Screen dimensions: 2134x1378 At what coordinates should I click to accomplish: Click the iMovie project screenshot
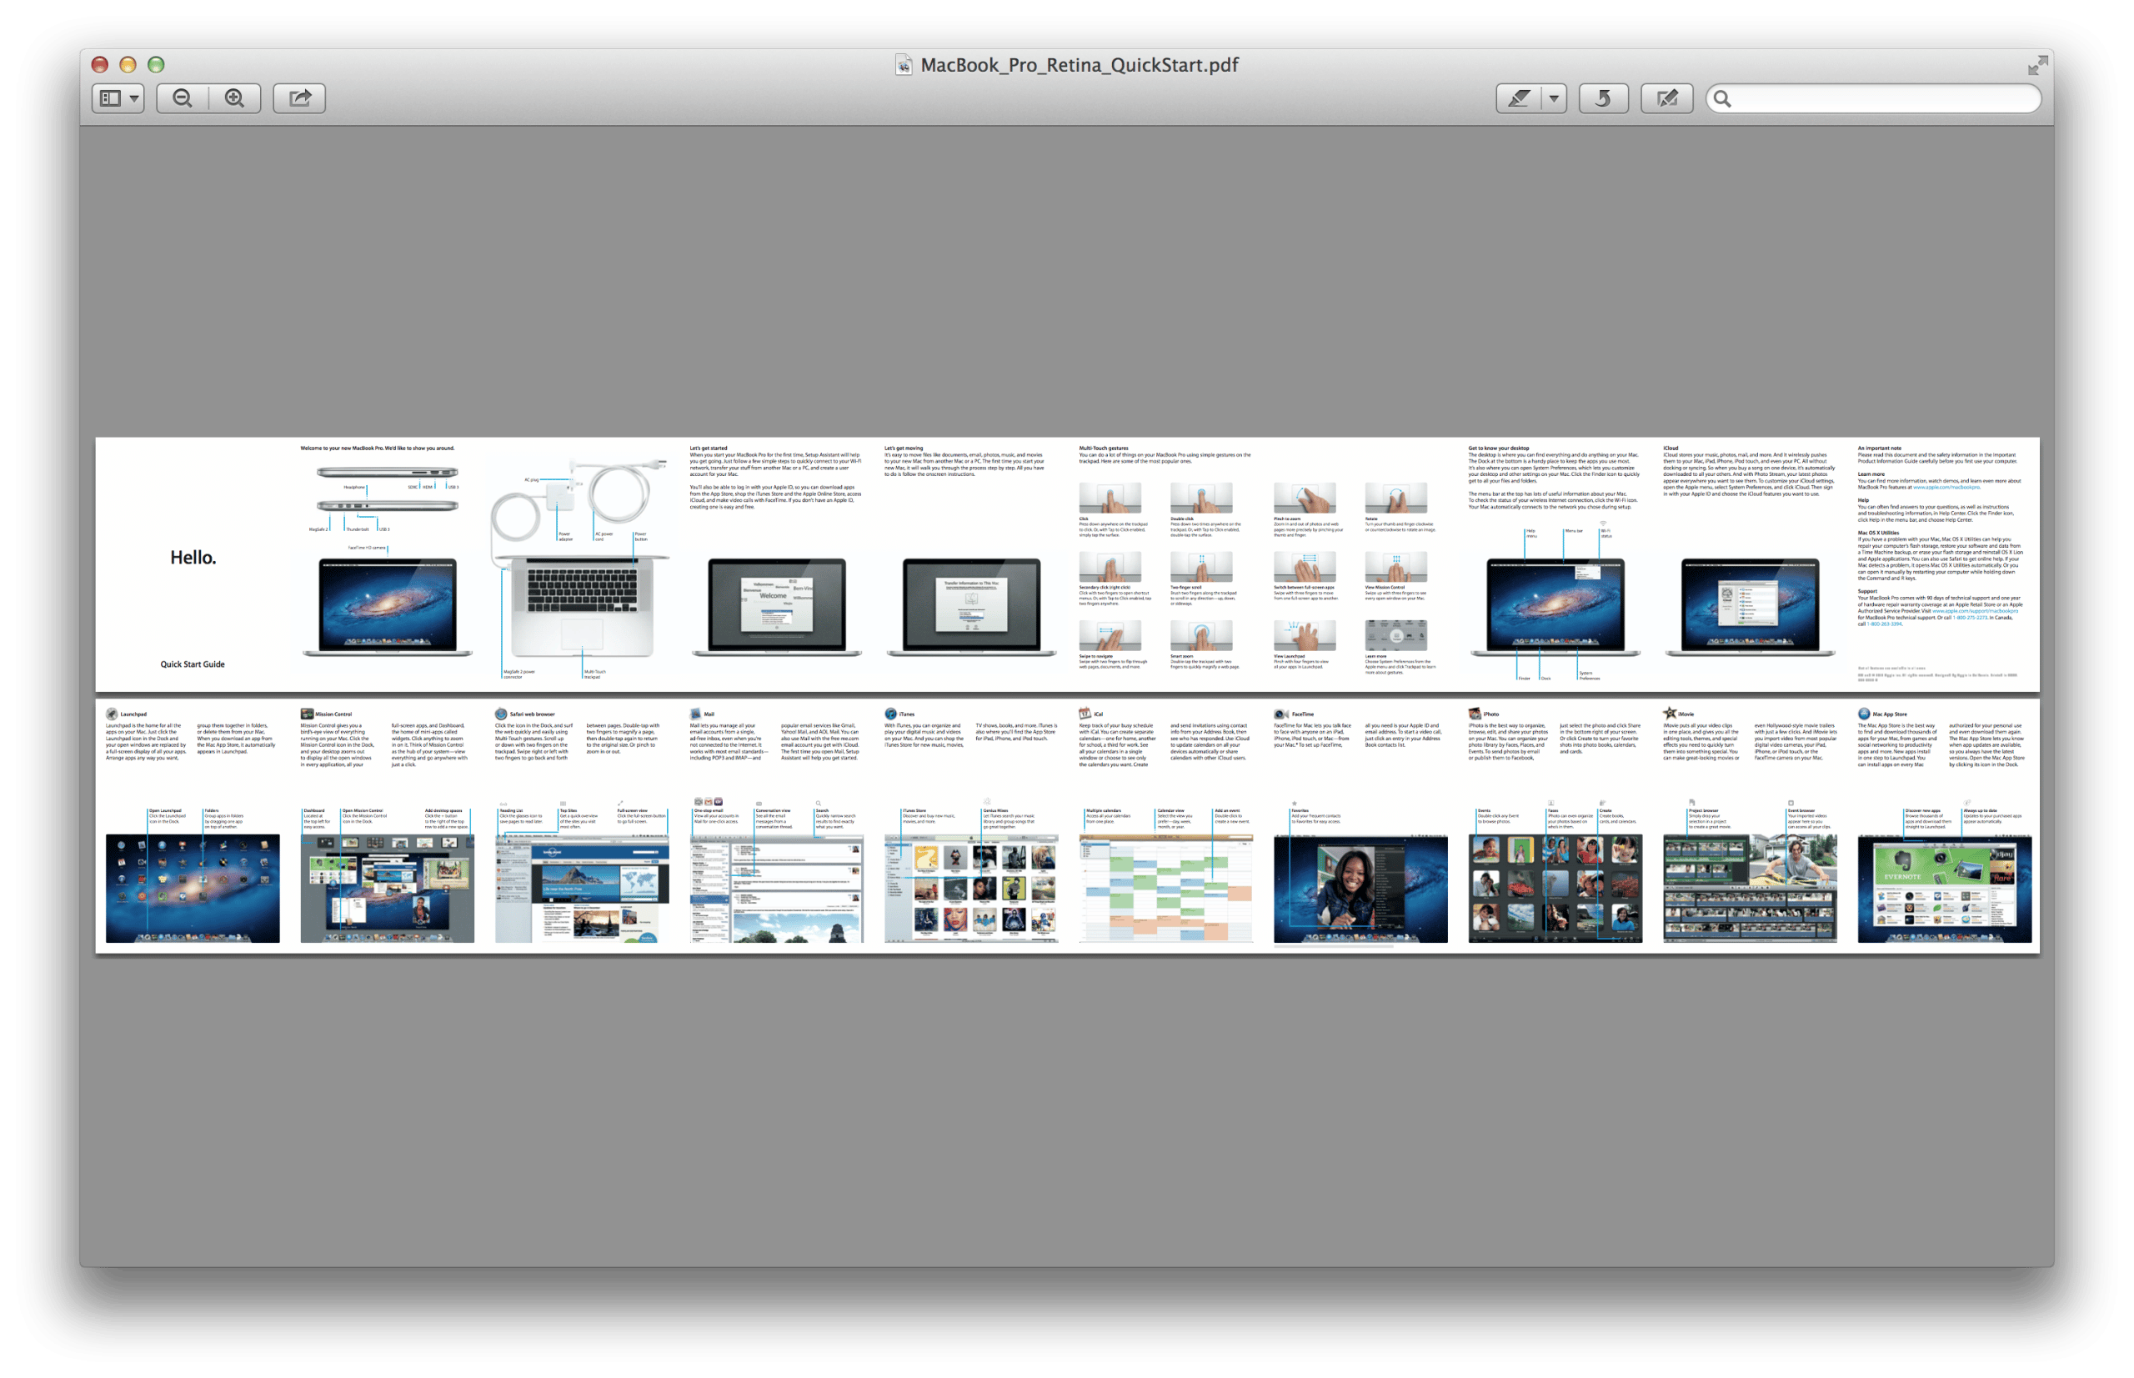pos(1751,888)
